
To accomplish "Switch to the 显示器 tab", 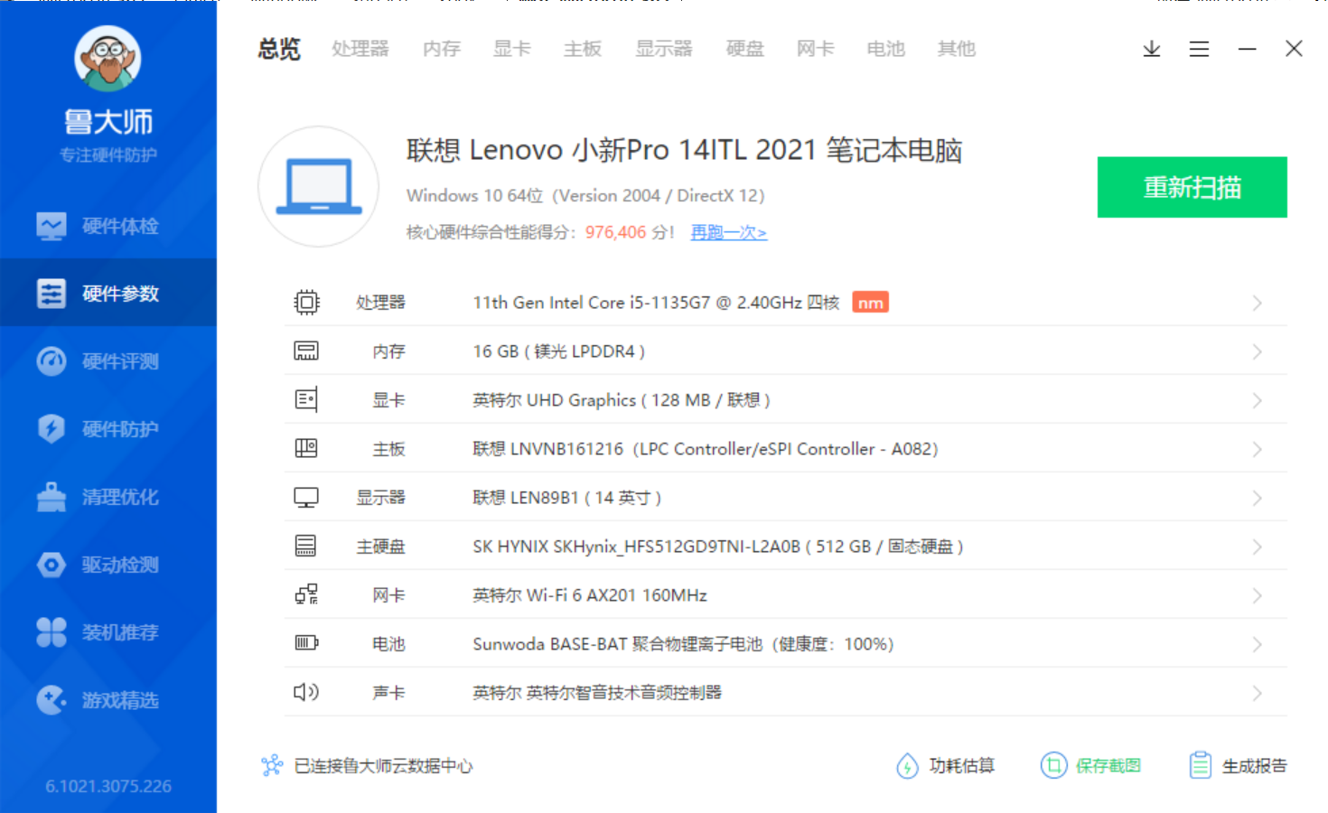I will click(x=664, y=49).
